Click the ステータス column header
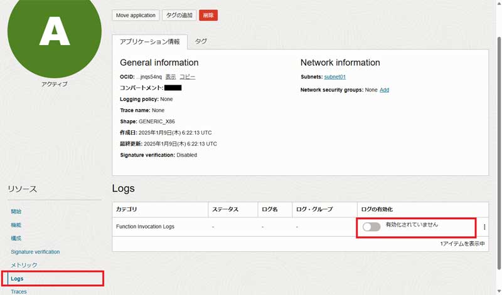The width and height of the screenshot is (502, 295). [x=233, y=210]
